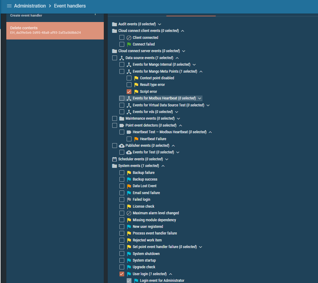The width and height of the screenshot is (318, 283).
Task: Click the Process event handler failure label
Action: coord(155,233)
